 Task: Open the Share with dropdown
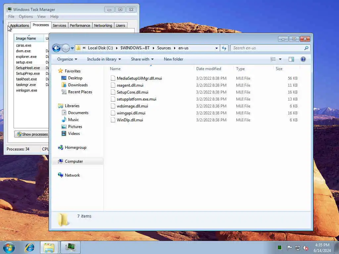point(142,59)
